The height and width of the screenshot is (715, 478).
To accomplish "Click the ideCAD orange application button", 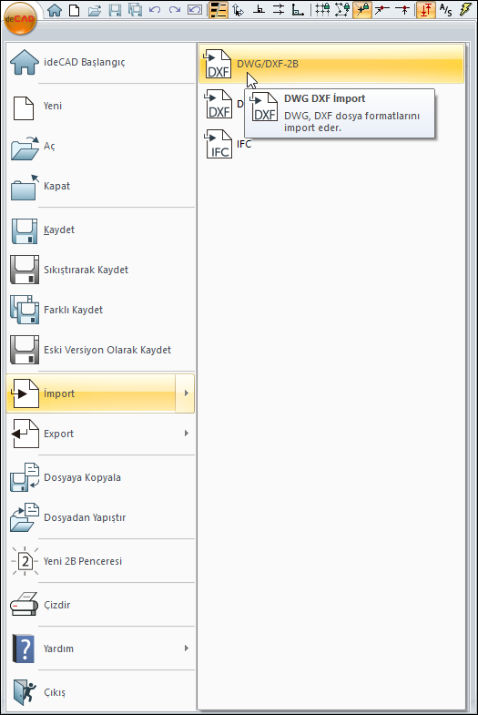I will 20,18.
